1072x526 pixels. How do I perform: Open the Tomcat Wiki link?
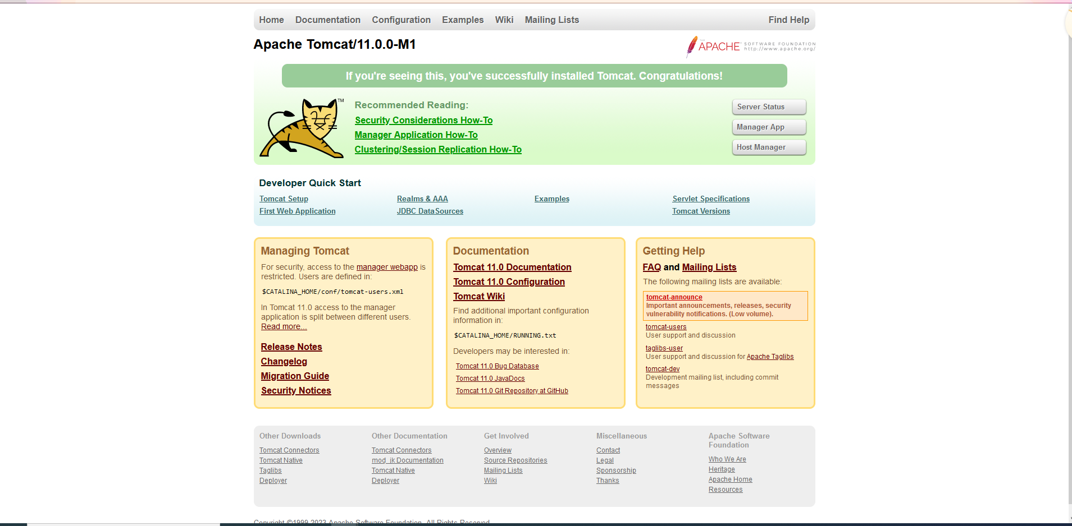click(479, 296)
